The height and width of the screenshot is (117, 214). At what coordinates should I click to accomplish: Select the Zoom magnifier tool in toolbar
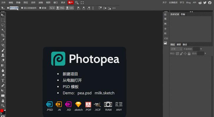point(3,106)
